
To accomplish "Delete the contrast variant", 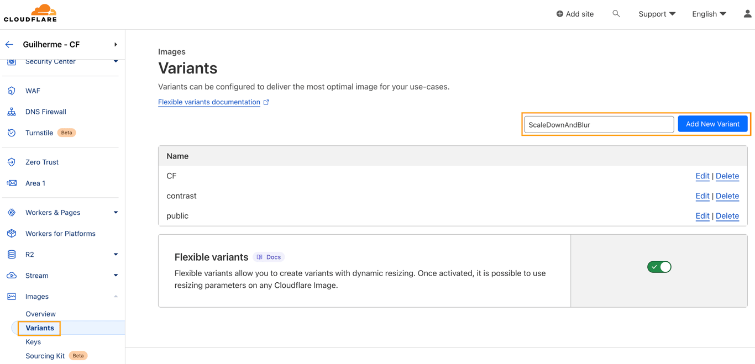I will point(727,196).
